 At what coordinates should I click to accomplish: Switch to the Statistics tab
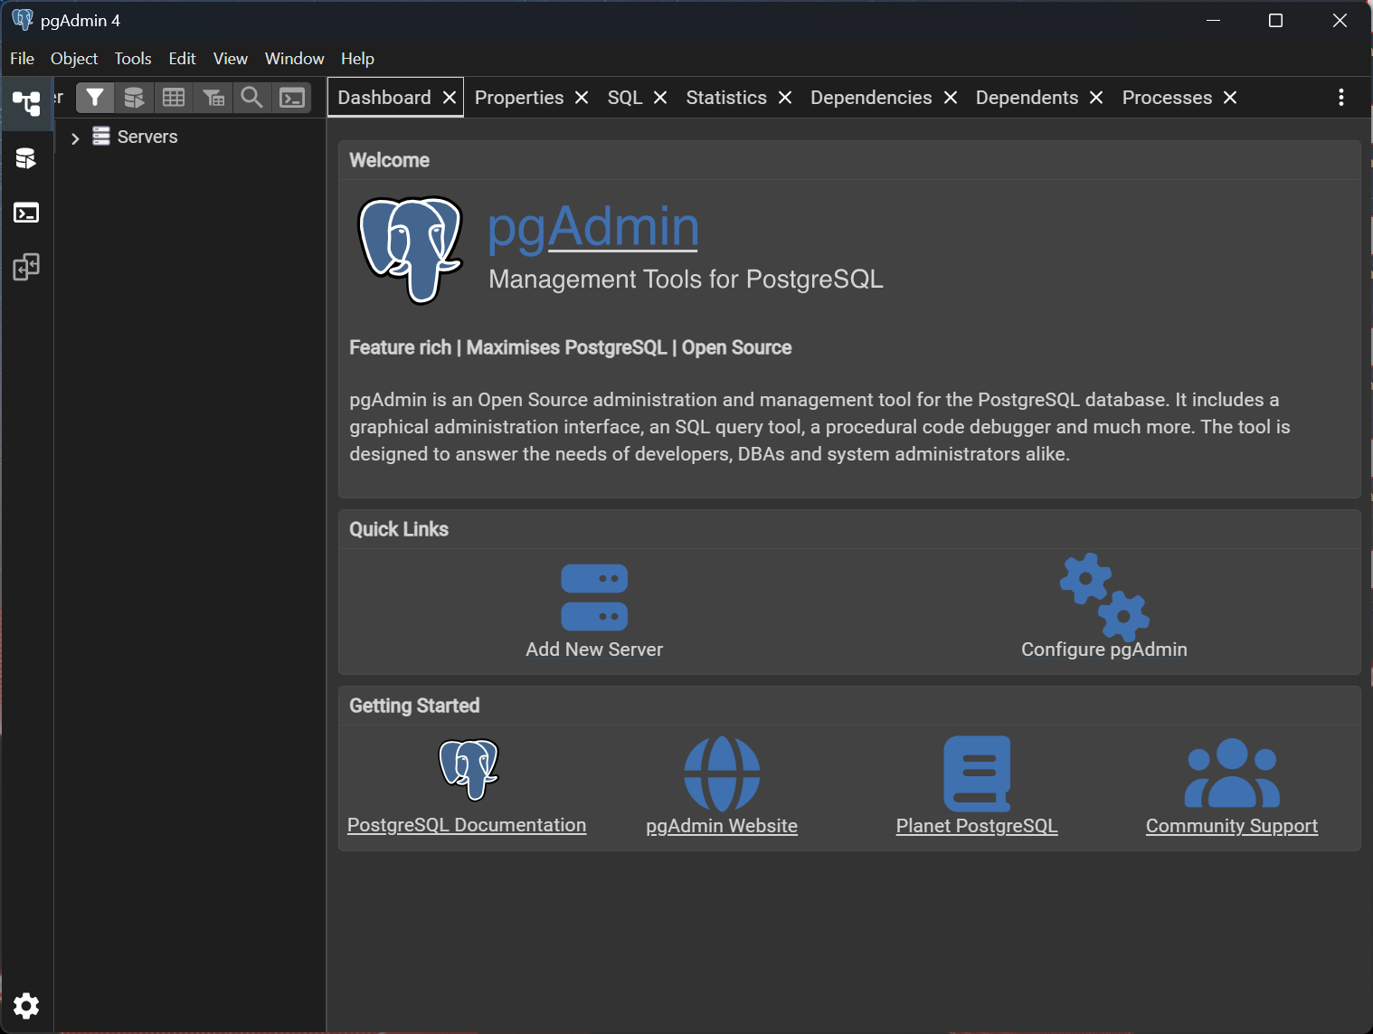coord(725,98)
